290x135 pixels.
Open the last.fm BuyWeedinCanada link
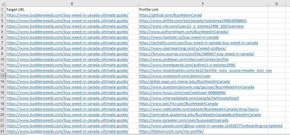pyautogui.click(x=179, y=104)
